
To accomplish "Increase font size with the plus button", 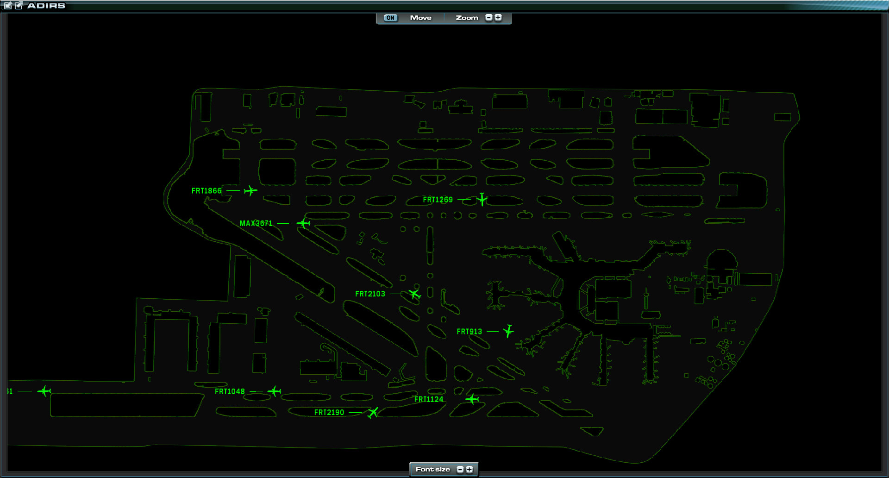I will click(469, 469).
